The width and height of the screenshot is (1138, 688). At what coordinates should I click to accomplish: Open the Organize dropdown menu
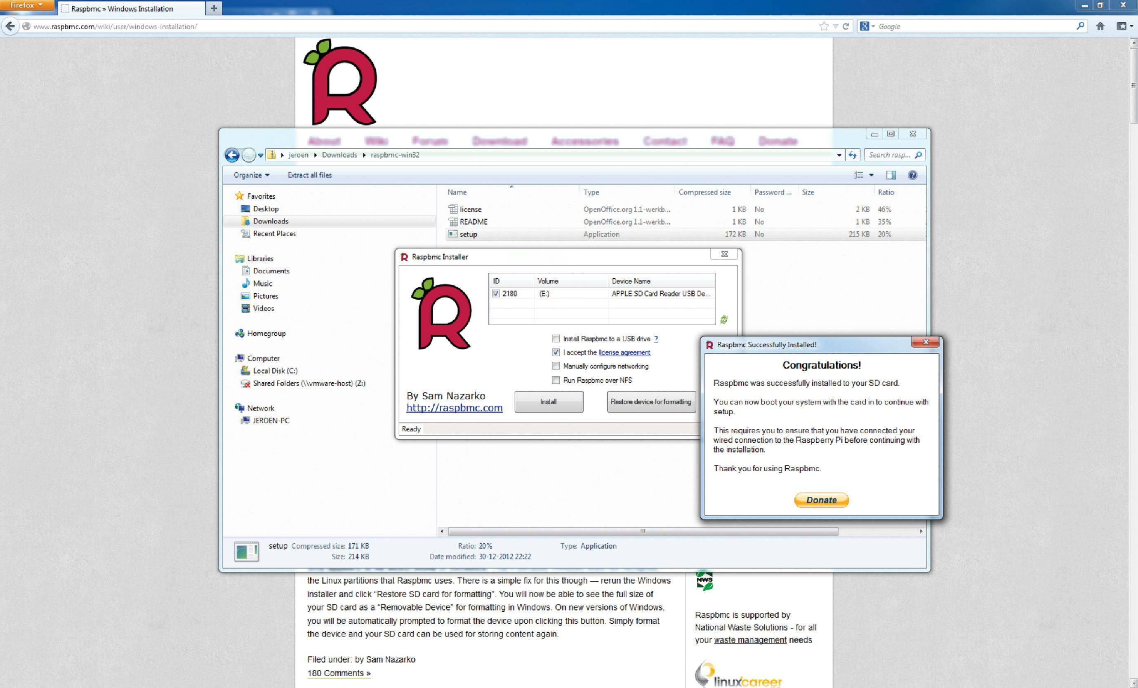tap(251, 175)
